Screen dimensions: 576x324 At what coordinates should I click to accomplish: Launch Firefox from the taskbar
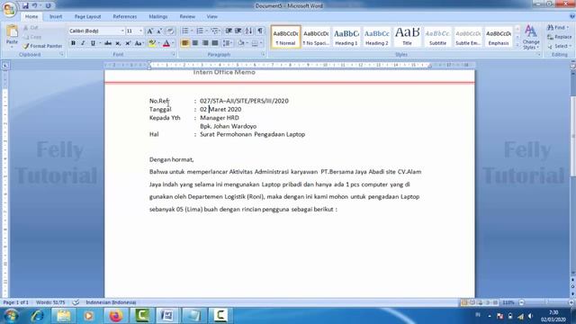point(115,316)
